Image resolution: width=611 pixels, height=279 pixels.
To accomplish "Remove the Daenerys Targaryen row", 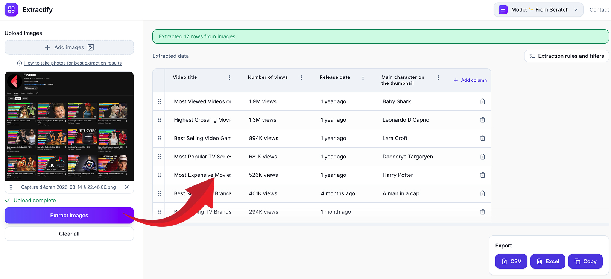I will (x=482, y=157).
